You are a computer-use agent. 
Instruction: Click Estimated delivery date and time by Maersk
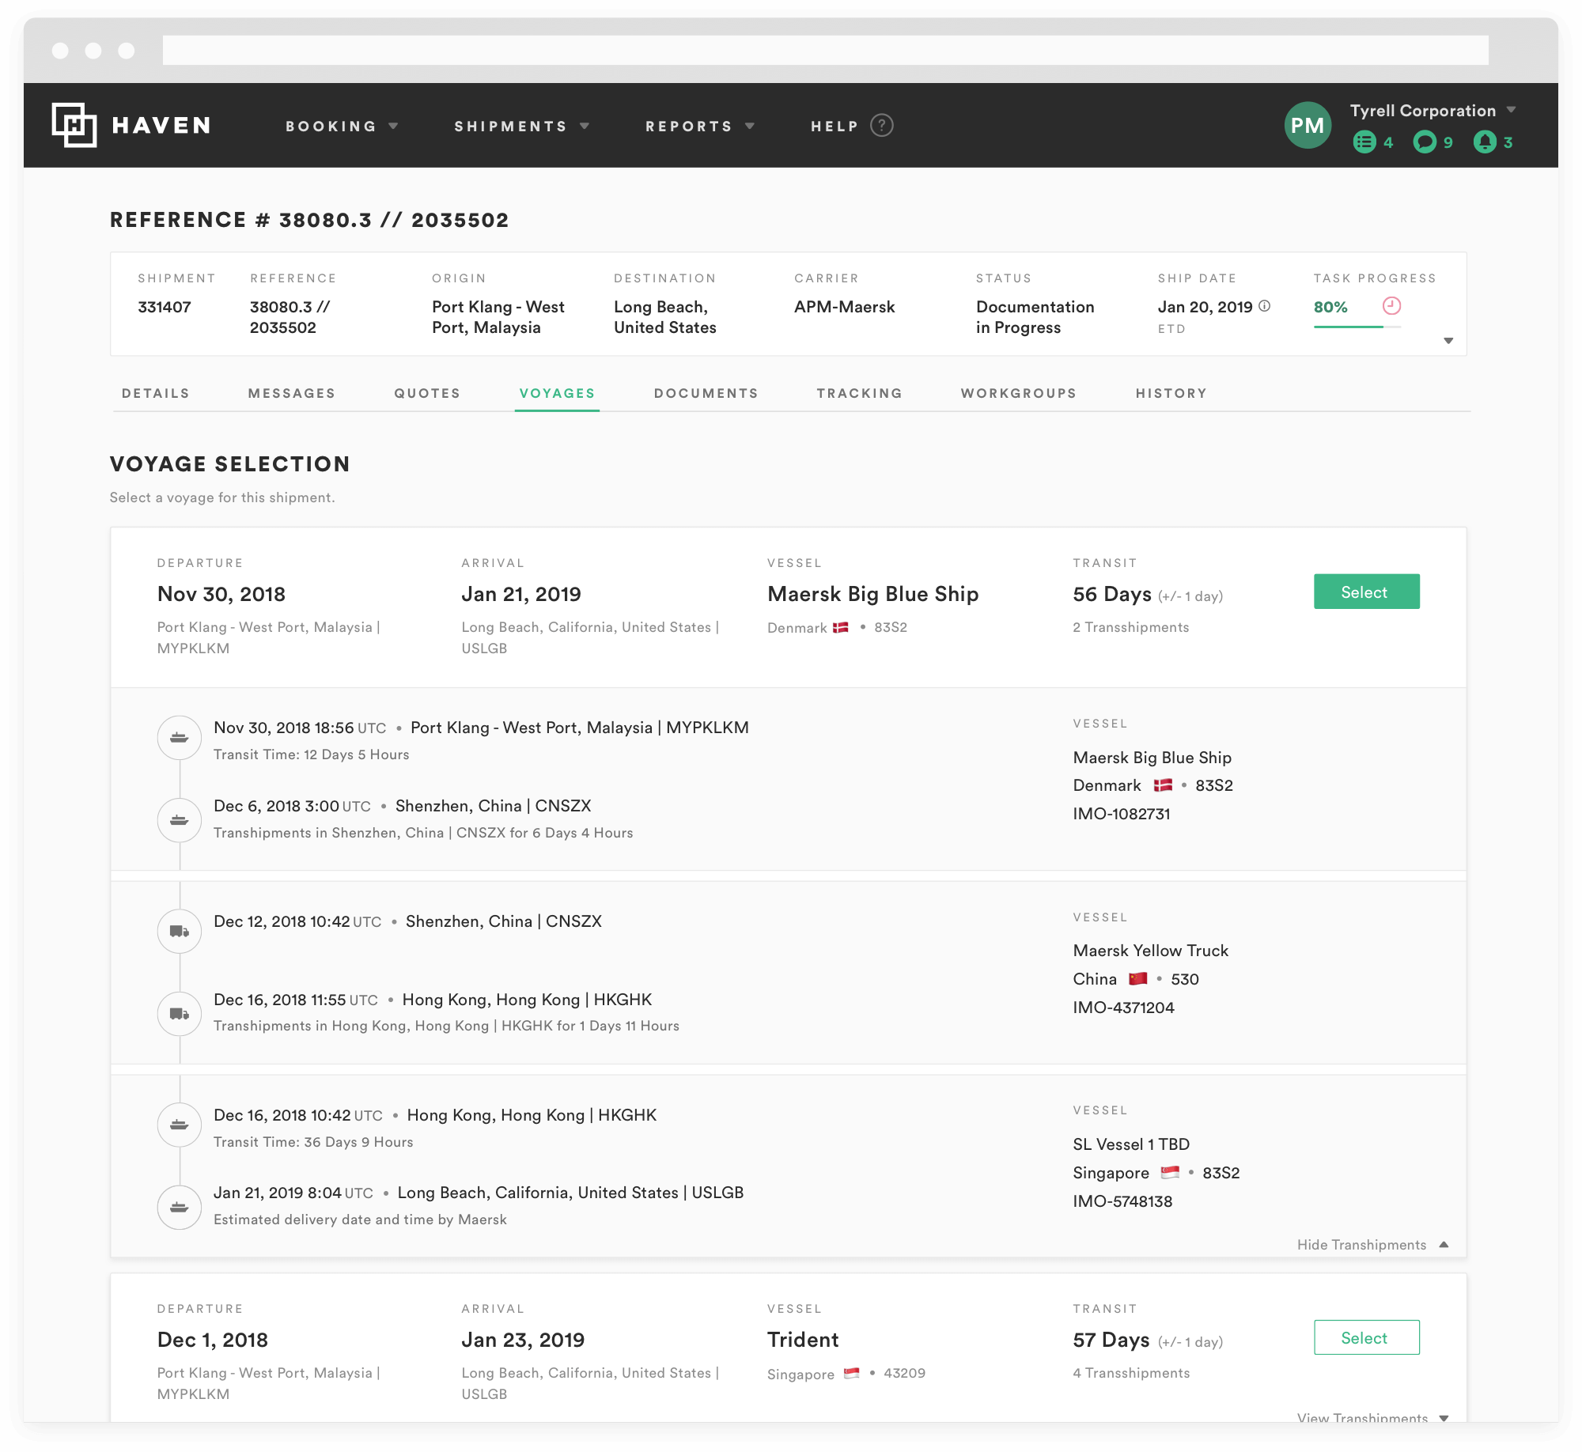pyautogui.click(x=360, y=1219)
